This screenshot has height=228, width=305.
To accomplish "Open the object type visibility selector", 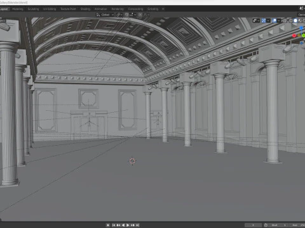I will (256, 21).
